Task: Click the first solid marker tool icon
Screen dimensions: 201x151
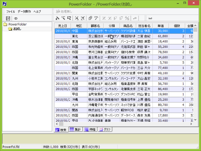Action: pyautogui.click(x=57, y=18)
